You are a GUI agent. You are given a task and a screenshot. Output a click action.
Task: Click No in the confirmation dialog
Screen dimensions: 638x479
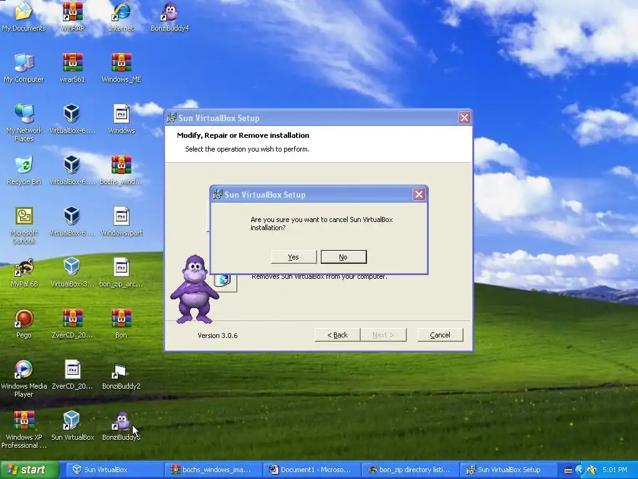point(343,257)
